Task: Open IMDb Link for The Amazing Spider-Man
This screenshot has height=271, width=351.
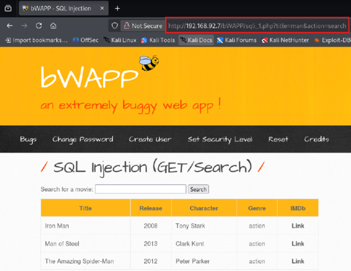Action: pos(298,261)
